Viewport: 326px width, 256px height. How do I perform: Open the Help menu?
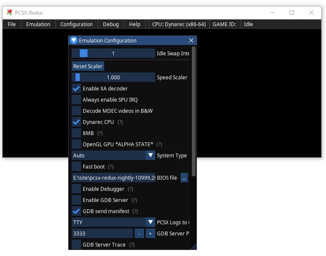[135, 24]
